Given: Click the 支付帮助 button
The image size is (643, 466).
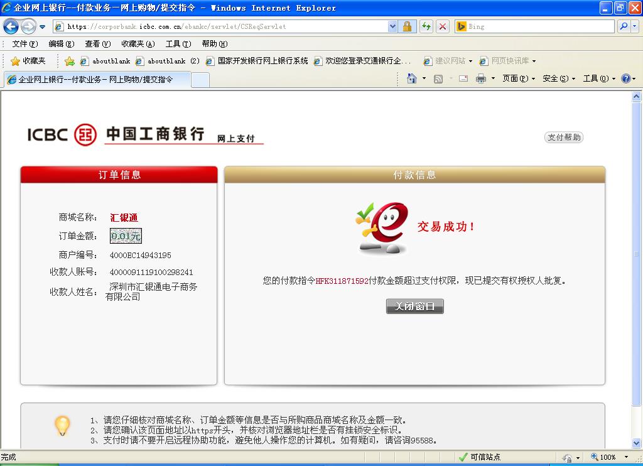Looking at the screenshot, I should [564, 137].
